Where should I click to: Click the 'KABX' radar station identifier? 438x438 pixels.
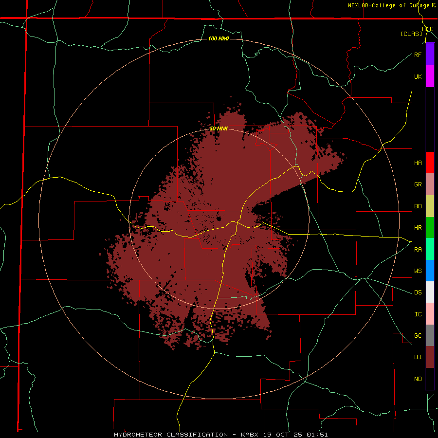coord(250,435)
